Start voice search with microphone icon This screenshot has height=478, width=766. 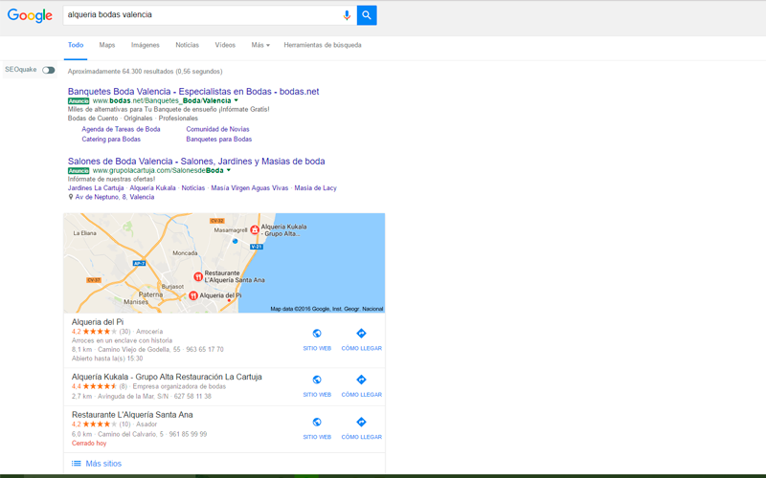click(347, 15)
